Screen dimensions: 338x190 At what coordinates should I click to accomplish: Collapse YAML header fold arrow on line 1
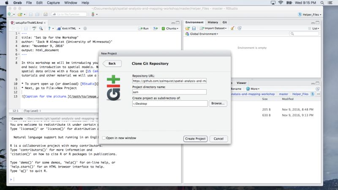click(x=19, y=33)
